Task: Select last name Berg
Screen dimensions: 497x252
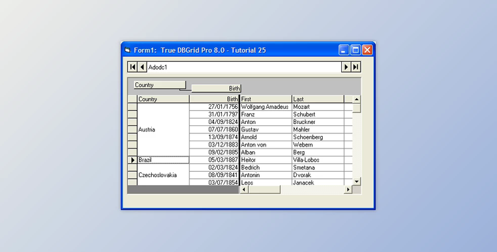Action: [x=318, y=153]
